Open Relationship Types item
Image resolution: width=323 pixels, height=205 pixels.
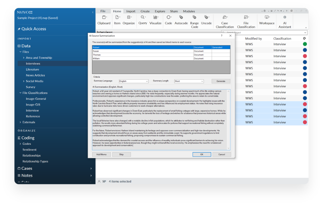click(35, 161)
